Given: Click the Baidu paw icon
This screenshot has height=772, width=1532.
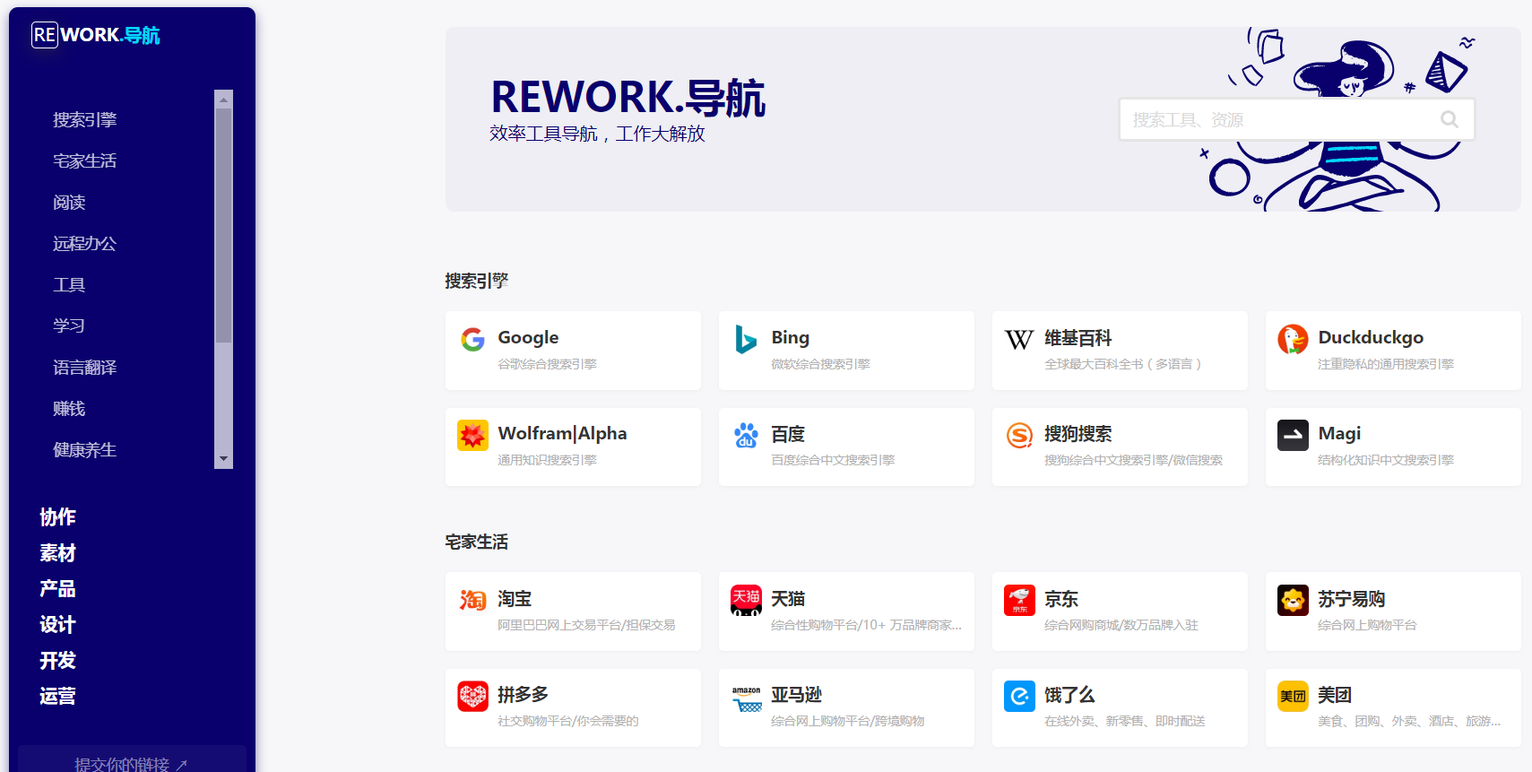Looking at the screenshot, I should (x=746, y=435).
